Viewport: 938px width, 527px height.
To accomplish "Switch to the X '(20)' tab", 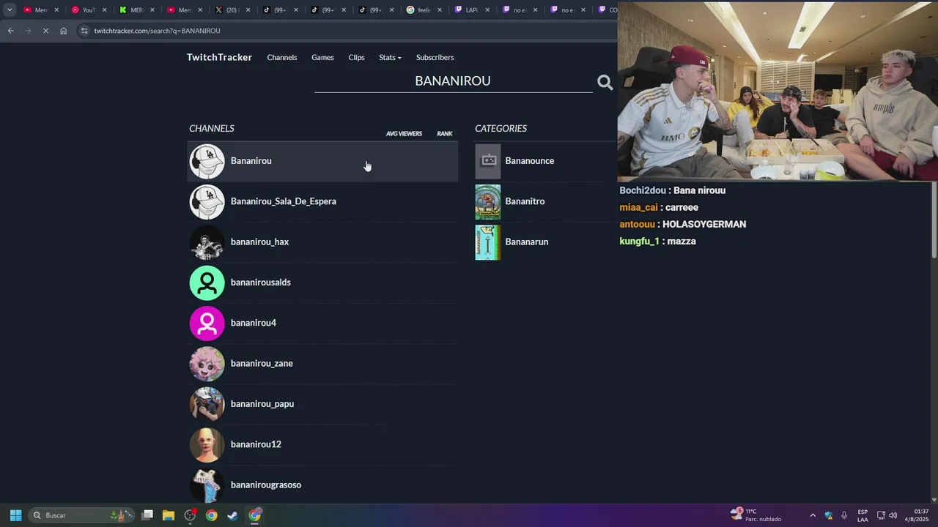I will click(x=231, y=10).
